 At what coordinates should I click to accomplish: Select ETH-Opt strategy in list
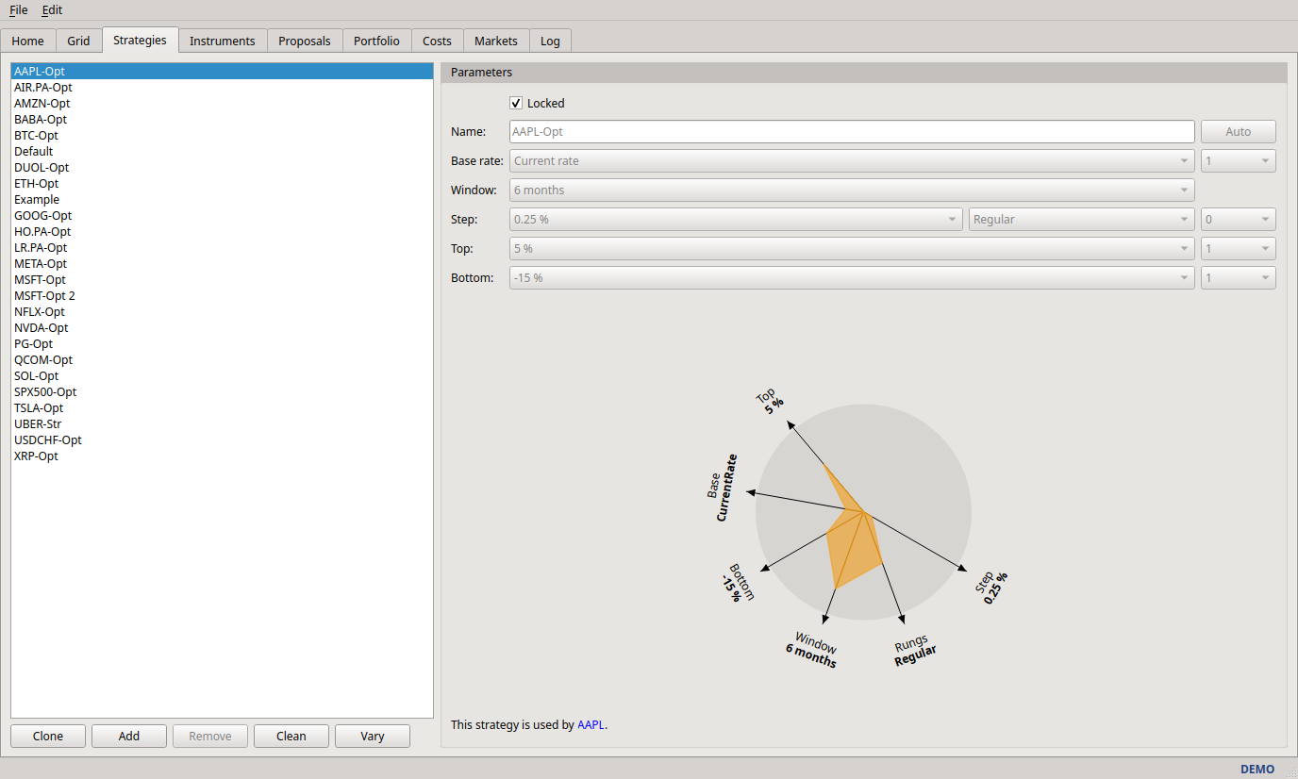[222, 183]
